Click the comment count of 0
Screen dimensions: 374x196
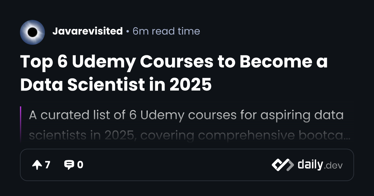pos(80,165)
